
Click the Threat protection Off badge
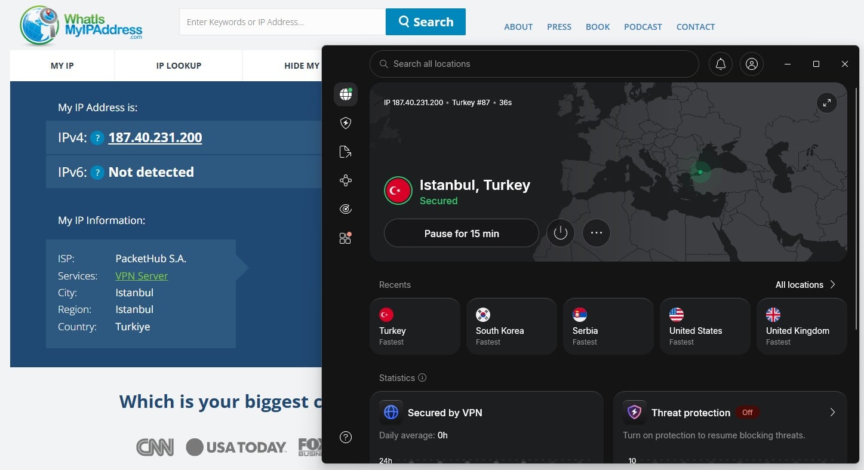coord(748,412)
